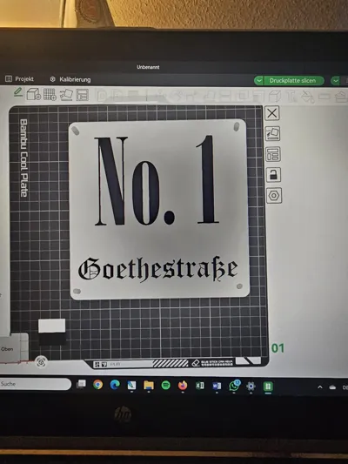This screenshot has width=348, height=464.
Task: Open Spotify from taskbar
Action: pyautogui.click(x=166, y=386)
